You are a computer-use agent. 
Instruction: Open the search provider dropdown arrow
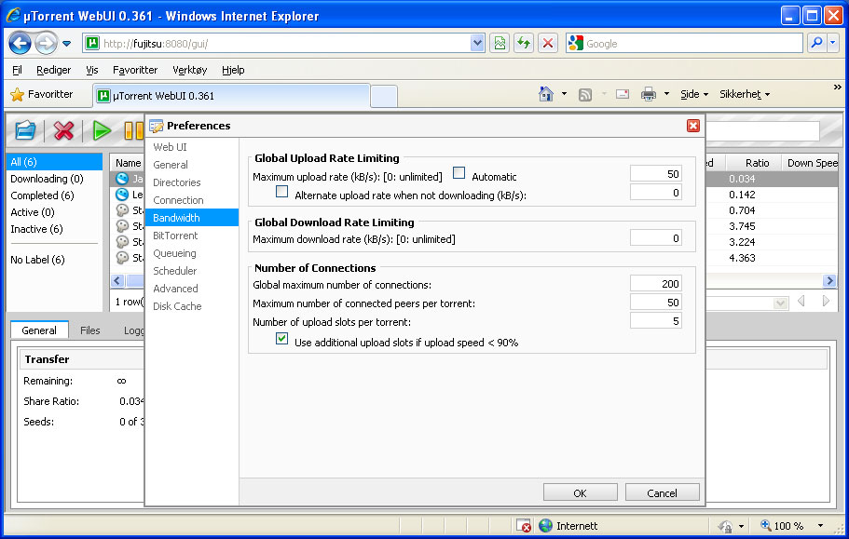coord(833,43)
